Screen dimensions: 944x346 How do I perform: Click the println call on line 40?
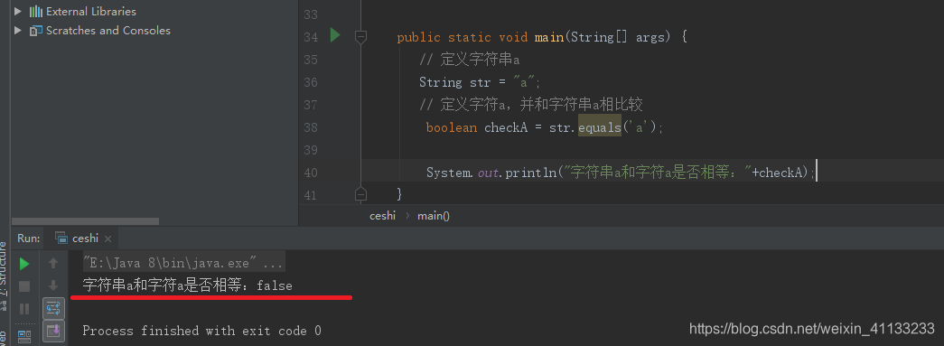pos(531,173)
